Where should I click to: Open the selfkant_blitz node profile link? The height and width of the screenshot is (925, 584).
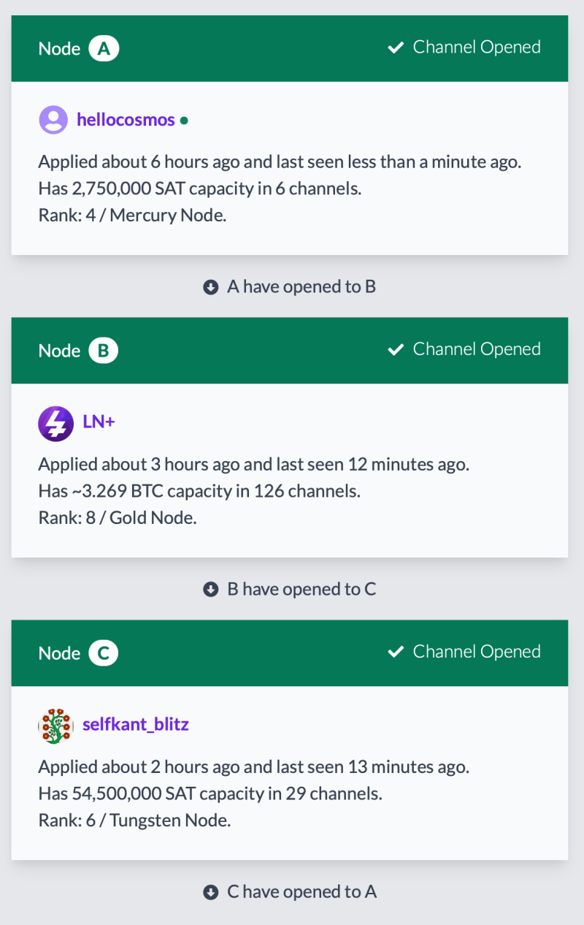point(136,724)
